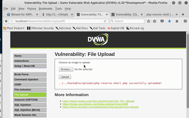
Task: Go back with the back arrow button
Action: pos(6,21)
